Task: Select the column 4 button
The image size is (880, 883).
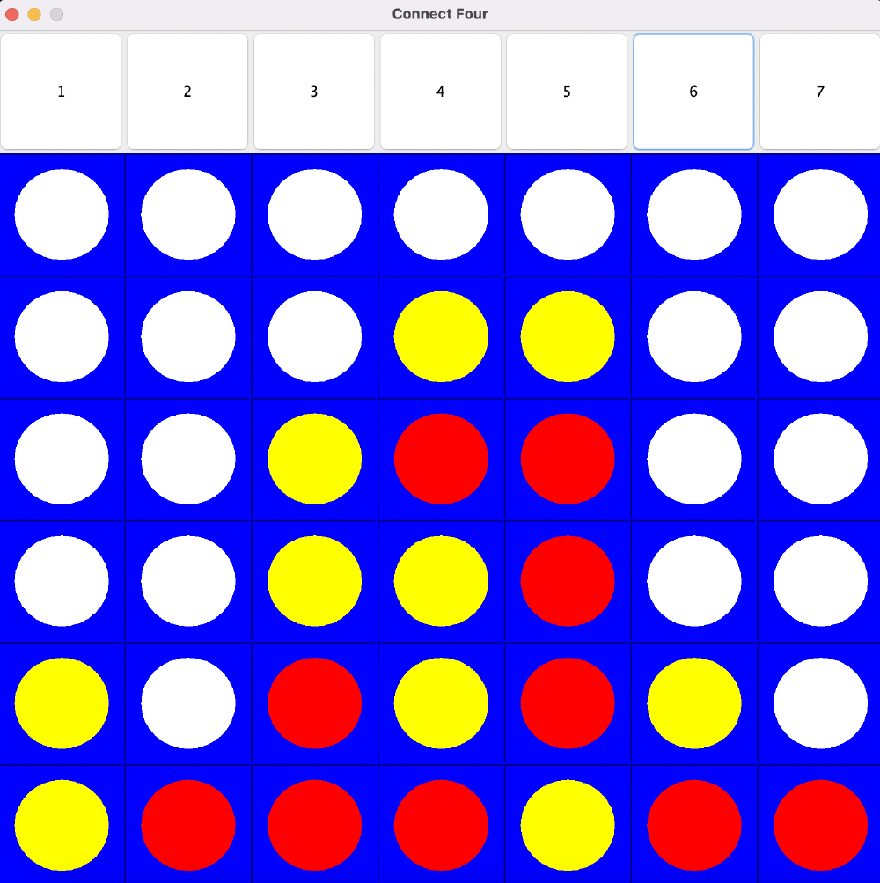Action: pyautogui.click(x=440, y=92)
